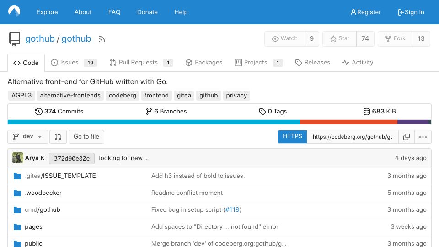
Task: Click the clone URL input field
Action: click(x=353, y=137)
